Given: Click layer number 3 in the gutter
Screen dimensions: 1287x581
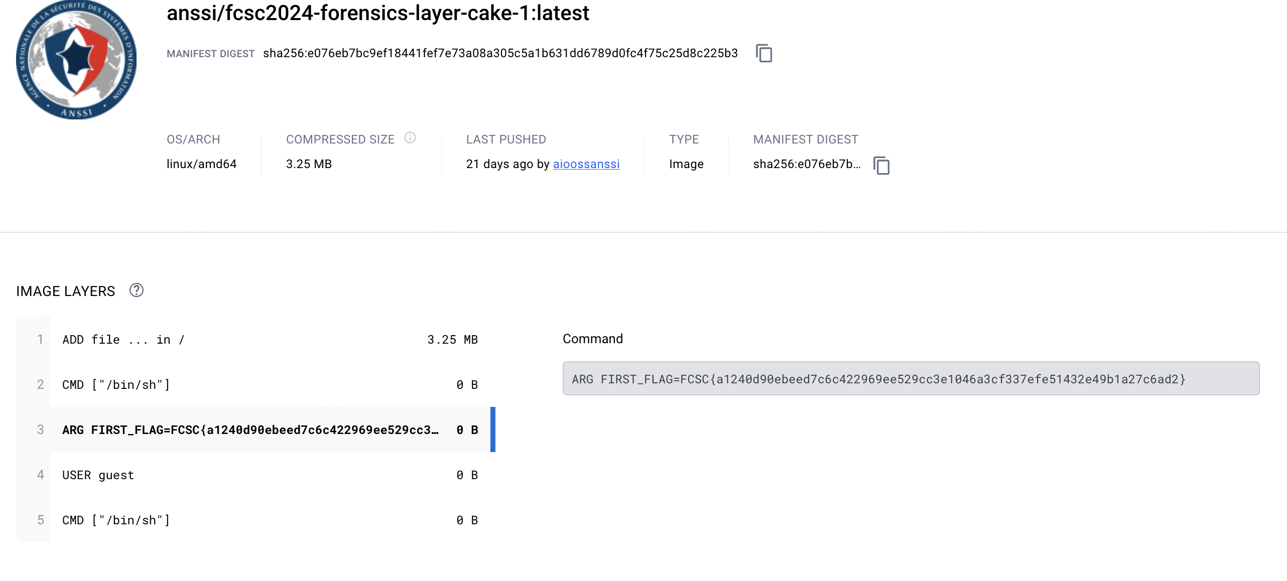Looking at the screenshot, I should (x=40, y=430).
